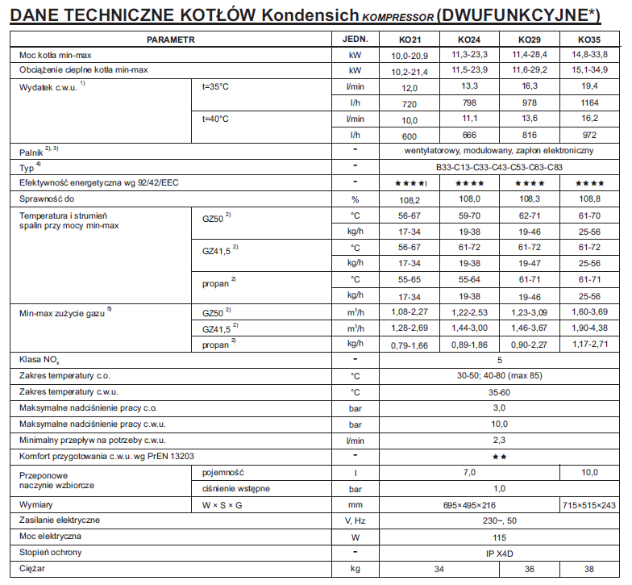Click 'Komfort przygotowania c.w.u. wg PrEN 13203'
Screen dimensions: 632x585
coord(106,457)
